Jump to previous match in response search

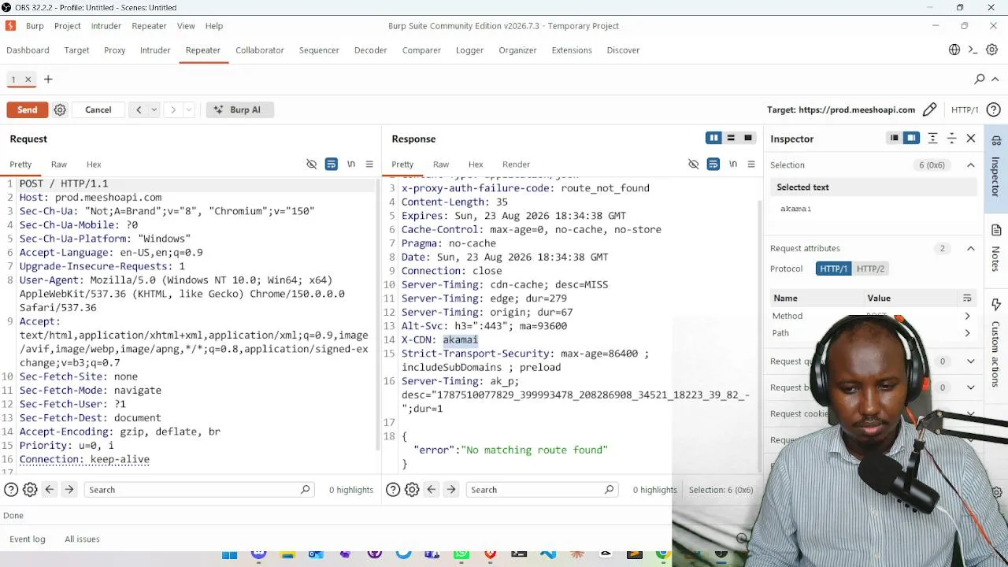click(432, 490)
